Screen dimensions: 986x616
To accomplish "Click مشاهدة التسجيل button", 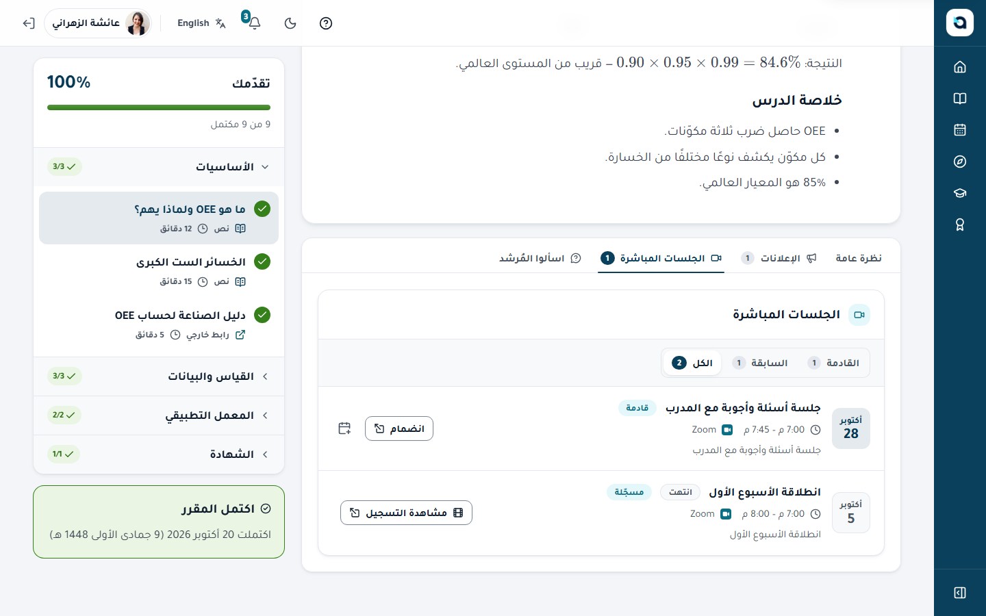I will (x=406, y=513).
